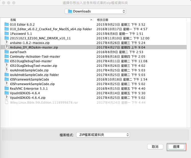The width and height of the screenshot is (191, 158).
Task: Click the aurioTouch folder icon
Action: pos(7,52)
